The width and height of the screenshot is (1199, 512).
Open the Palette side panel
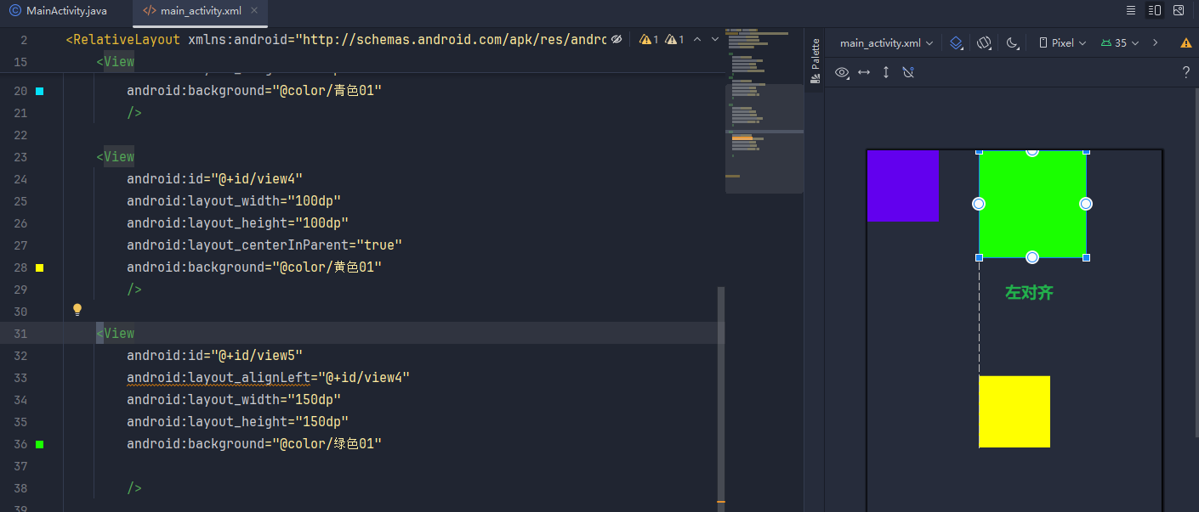point(815,59)
